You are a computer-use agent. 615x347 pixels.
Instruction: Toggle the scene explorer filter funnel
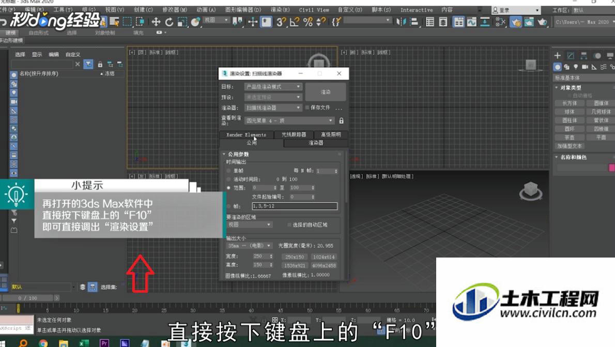pyautogui.click(x=89, y=64)
